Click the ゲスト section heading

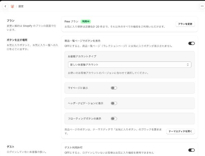click(x=10, y=147)
